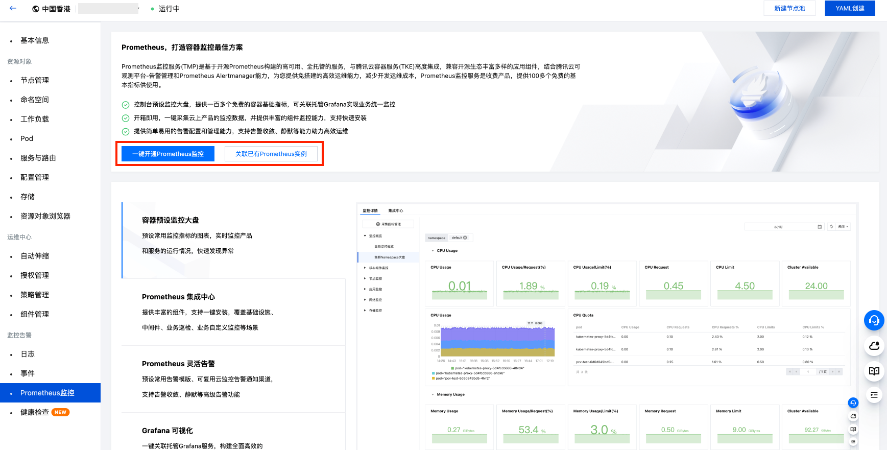Click the large cloud notification bell icon
This screenshot has width=887, height=450.
coord(874,346)
